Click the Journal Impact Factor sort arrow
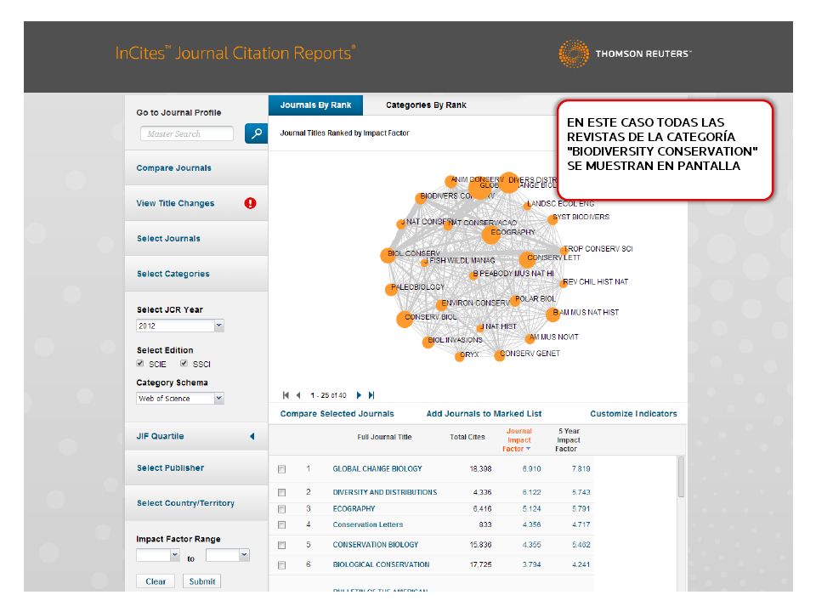The height and width of the screenshot is (612, 816). (528, 449)
